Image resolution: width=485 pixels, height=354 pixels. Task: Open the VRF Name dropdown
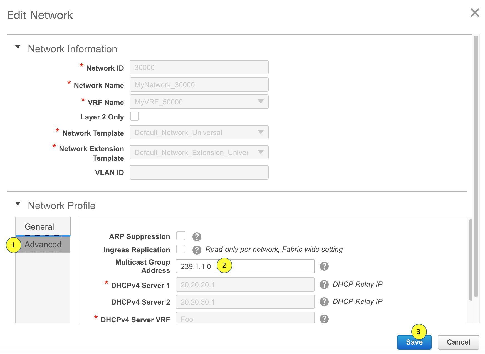click(261, 102)
